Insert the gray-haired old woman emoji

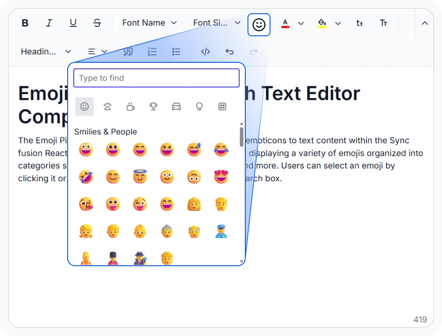[x=167, y=231]
